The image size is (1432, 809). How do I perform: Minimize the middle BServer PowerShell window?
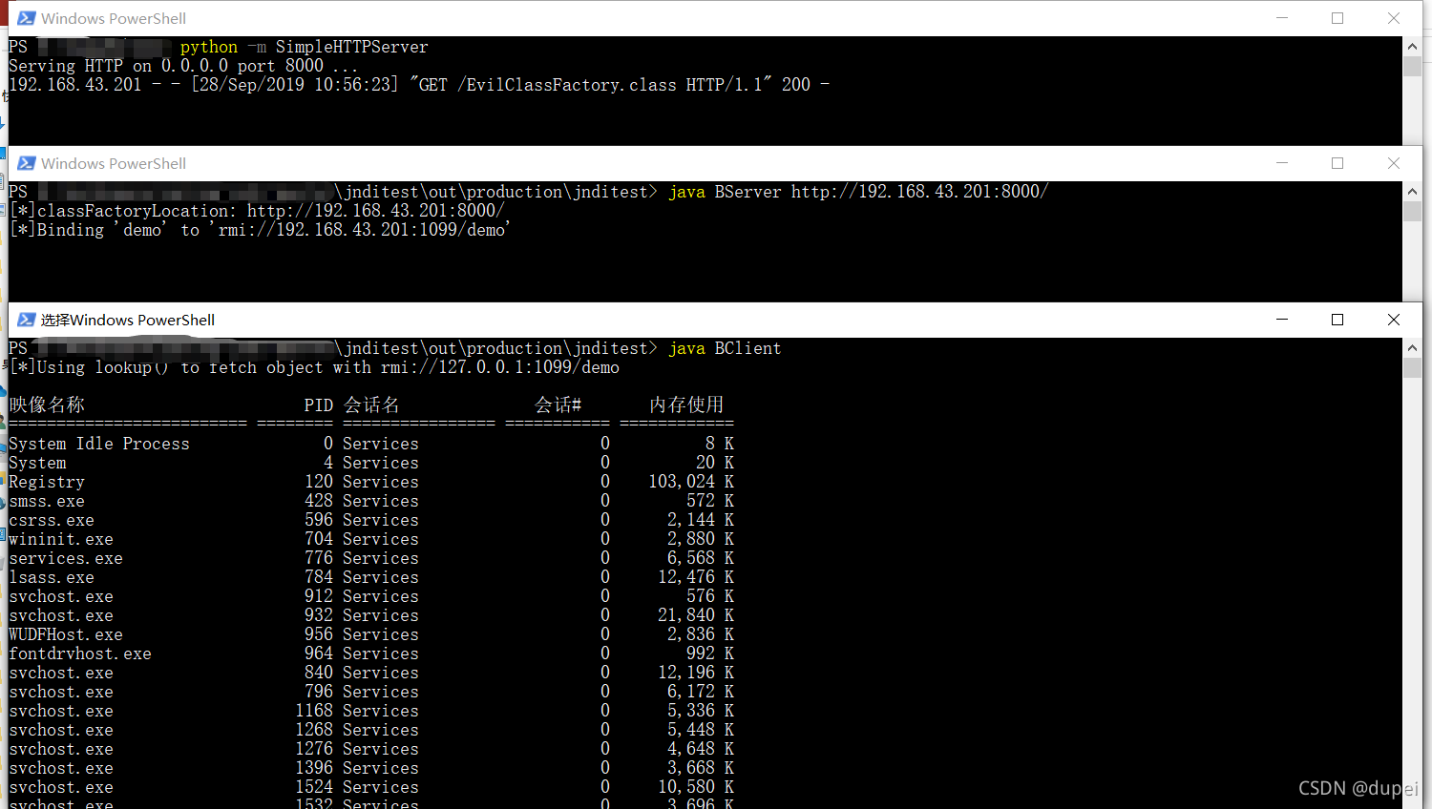click(x=1282, y=163)
